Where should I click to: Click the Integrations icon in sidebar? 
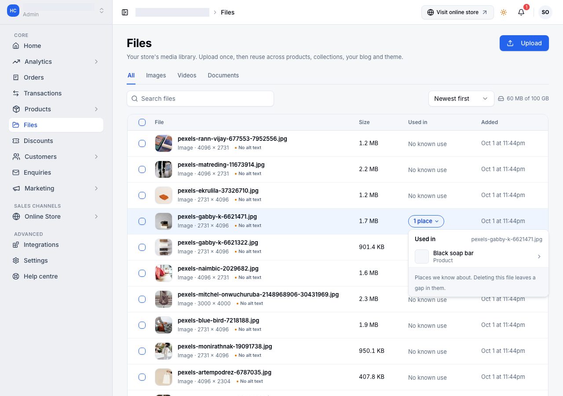pos(16,245)
